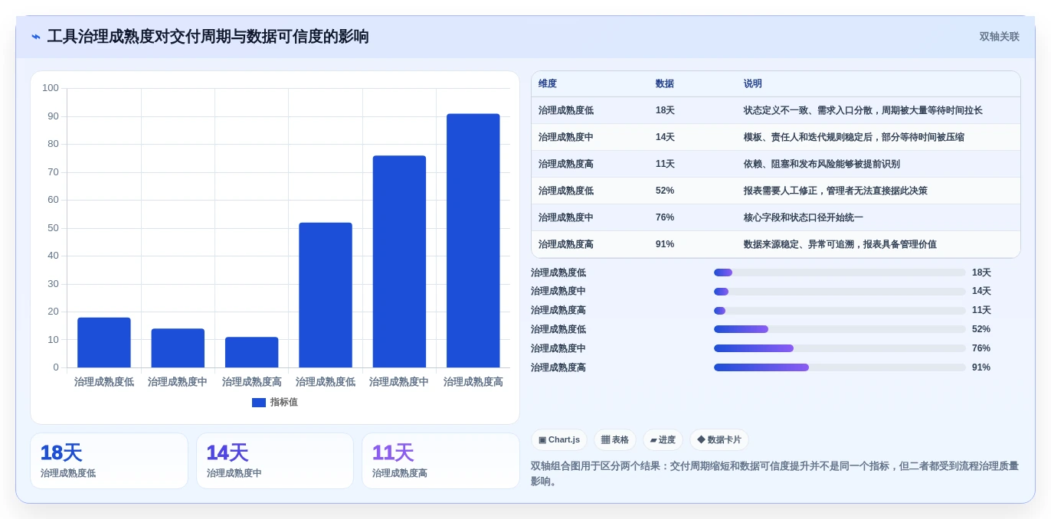Click the shortest chart bar reaching 11
The image size is (1051, 519).
(252, 352)
